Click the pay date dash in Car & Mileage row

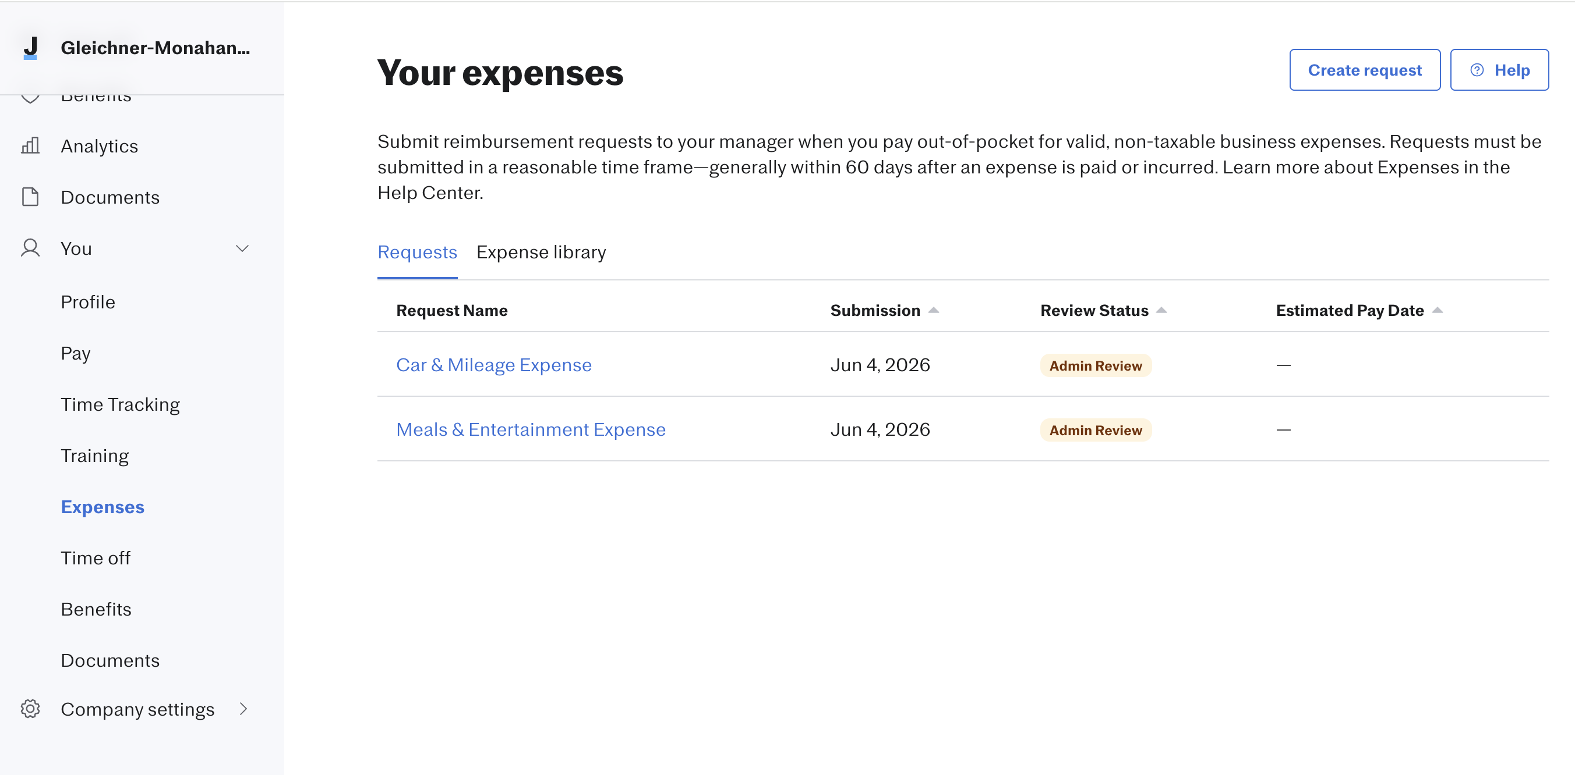coord(1283,365)
